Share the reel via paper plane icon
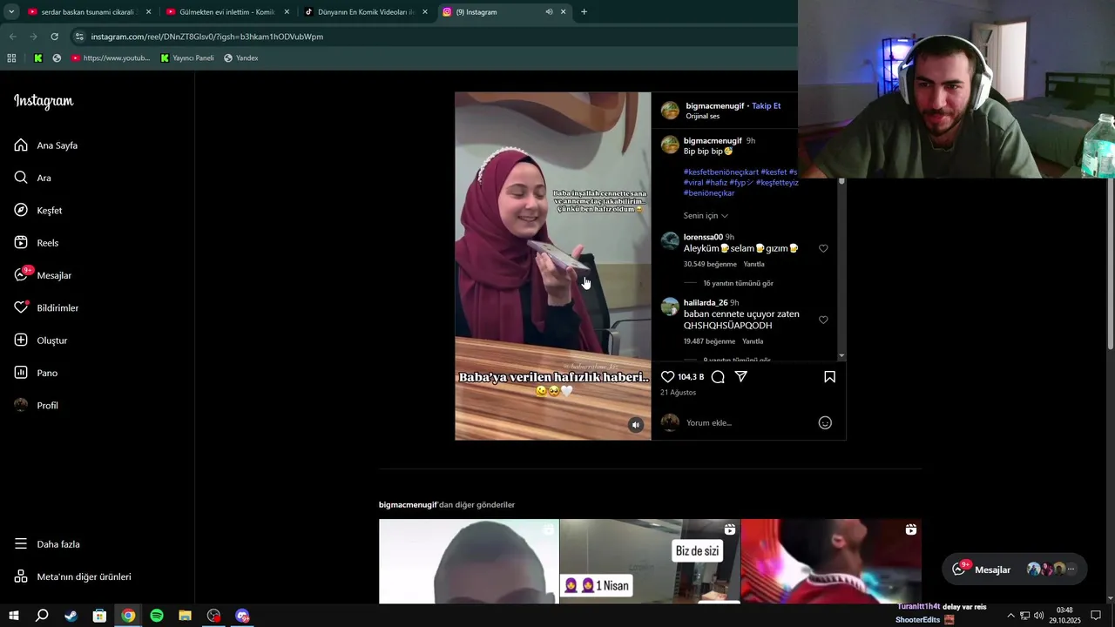 click(741, 377)
